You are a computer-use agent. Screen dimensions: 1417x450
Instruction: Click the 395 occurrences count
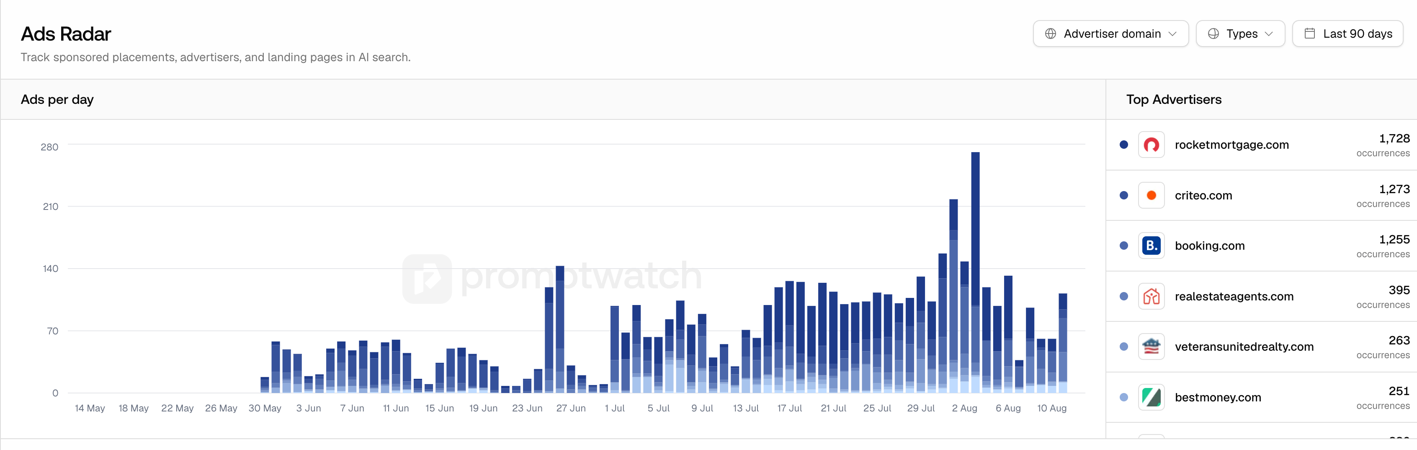[x=1399, y=290]
